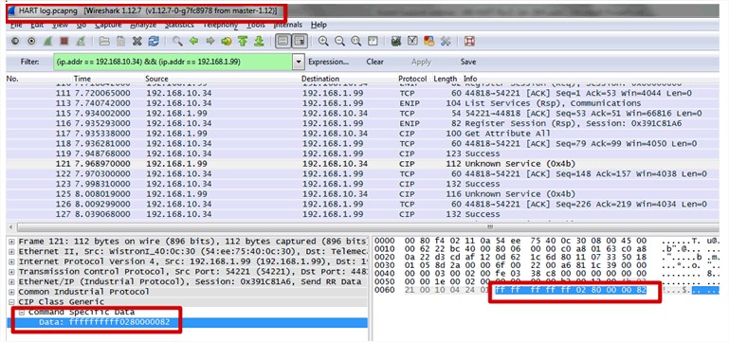729x342 pixels.
Task: Go forward in packet history (right arrow)
Action: click(x=210, y=42)
